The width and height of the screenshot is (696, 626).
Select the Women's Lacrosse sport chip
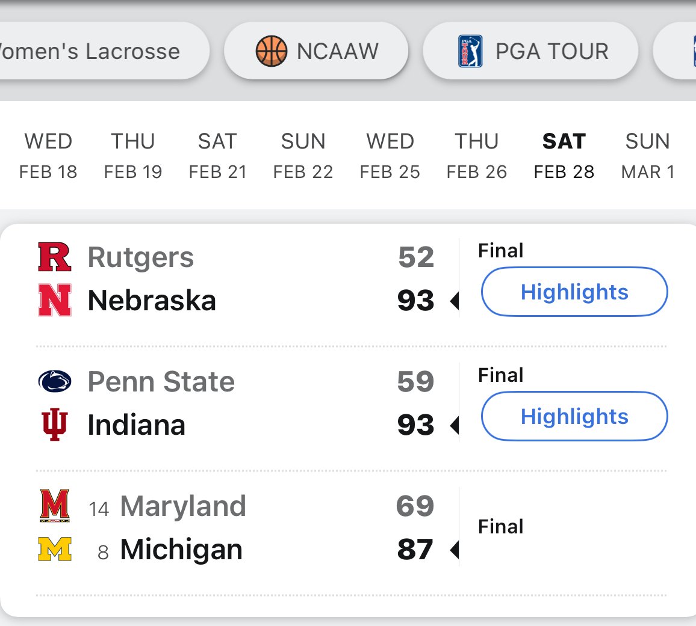pos(96,51)
